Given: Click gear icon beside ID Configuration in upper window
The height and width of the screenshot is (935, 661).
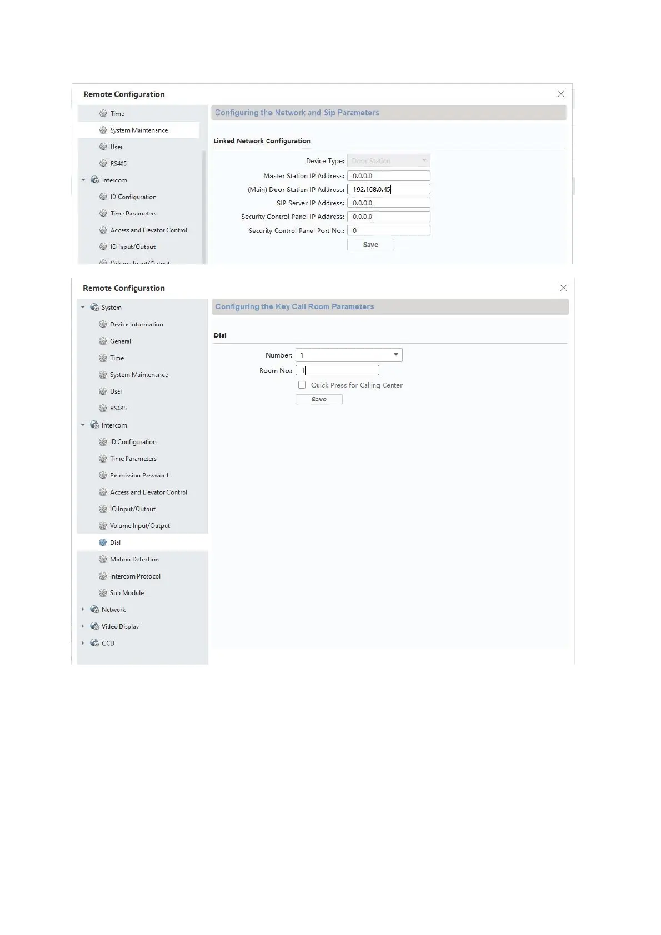Looking at the screenshot, I should [x=103, y=197].
